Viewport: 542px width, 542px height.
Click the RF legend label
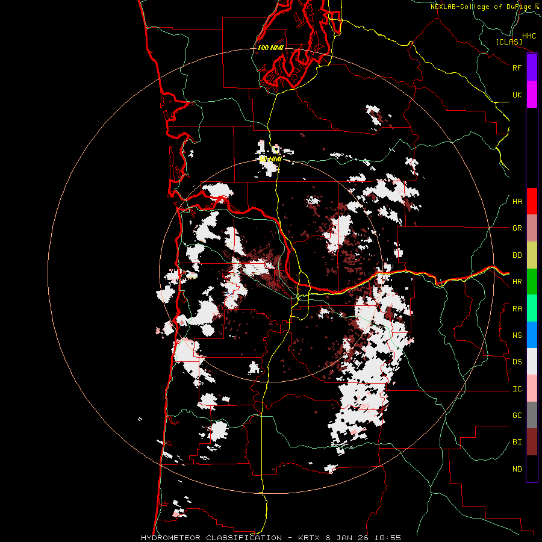point(517,67)
